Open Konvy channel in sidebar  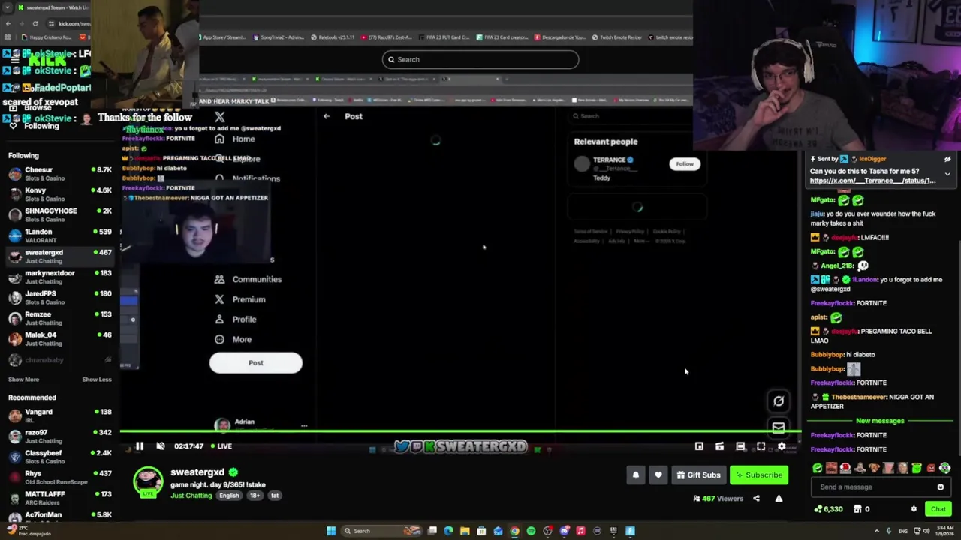pyautogui.click(x=59, y=194)
